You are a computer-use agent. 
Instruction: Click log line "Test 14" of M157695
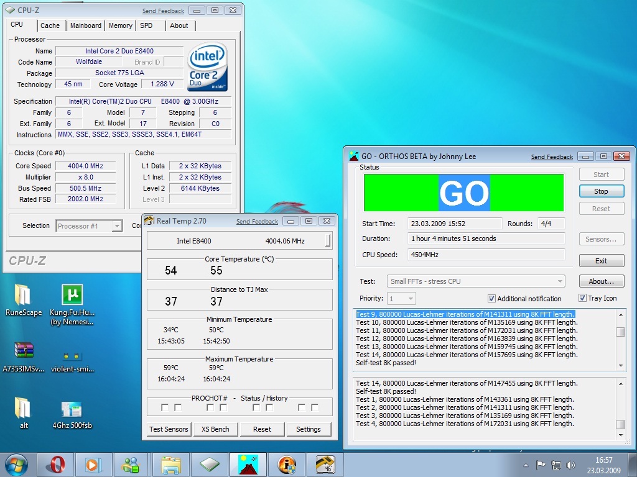point(467,355)
